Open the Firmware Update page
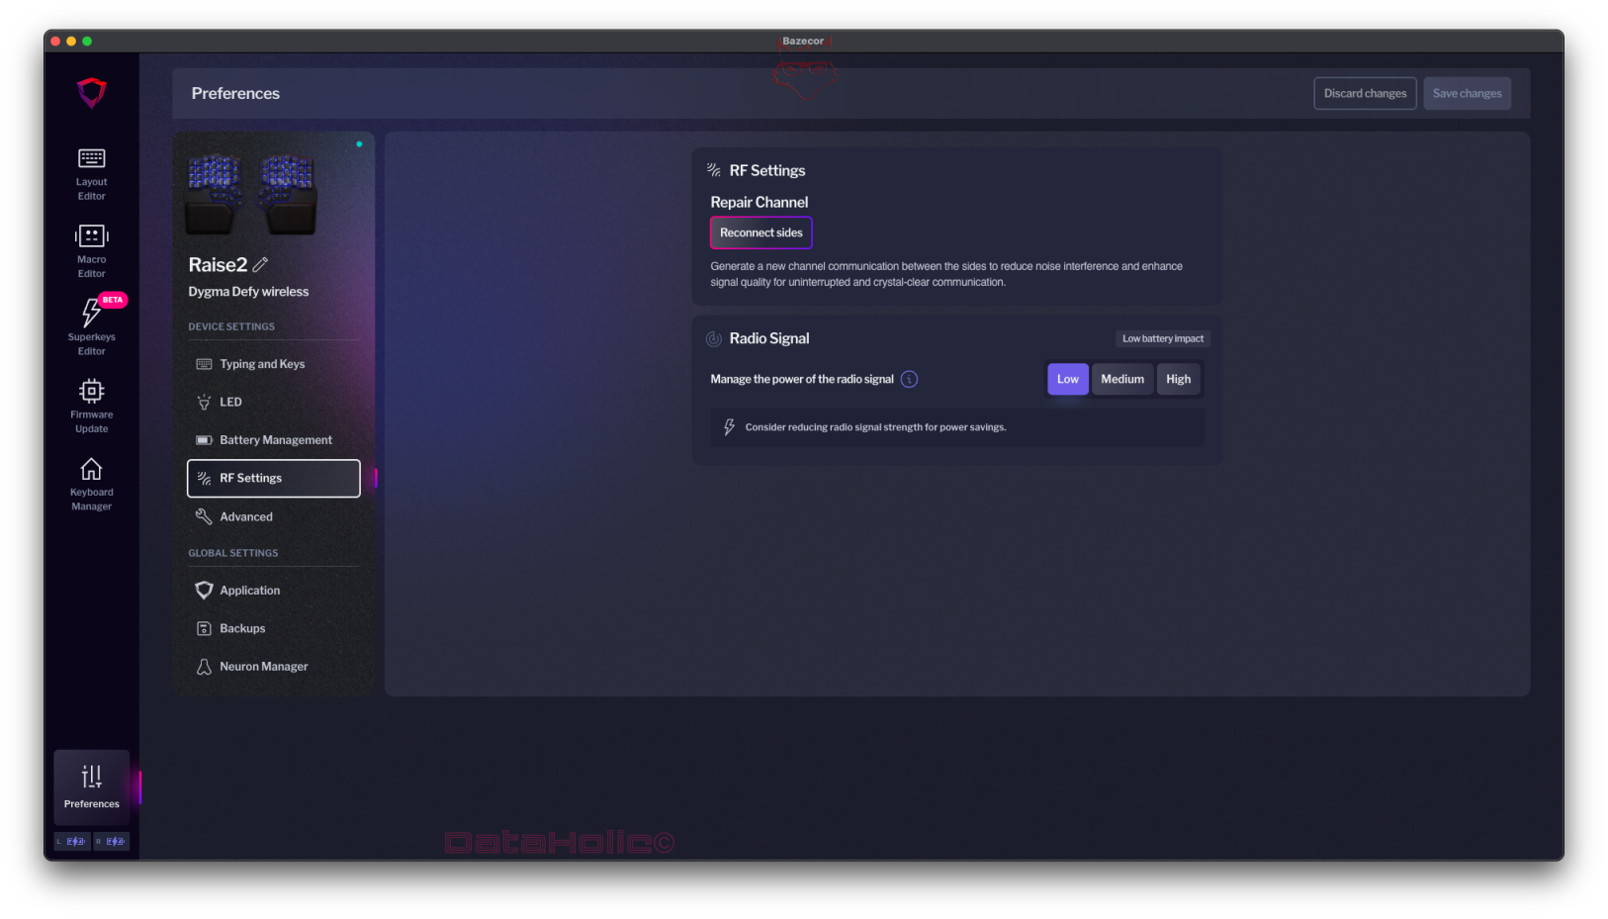This screenshot has width=1608, height=919. pos(91,406)
